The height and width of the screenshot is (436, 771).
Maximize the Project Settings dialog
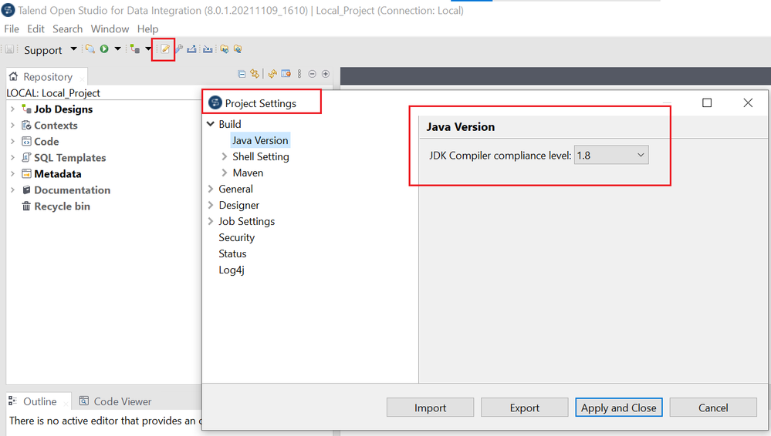click(707, 102)
